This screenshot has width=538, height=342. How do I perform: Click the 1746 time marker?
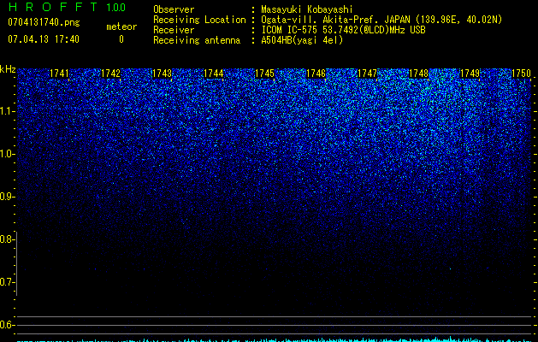point(316,74)
